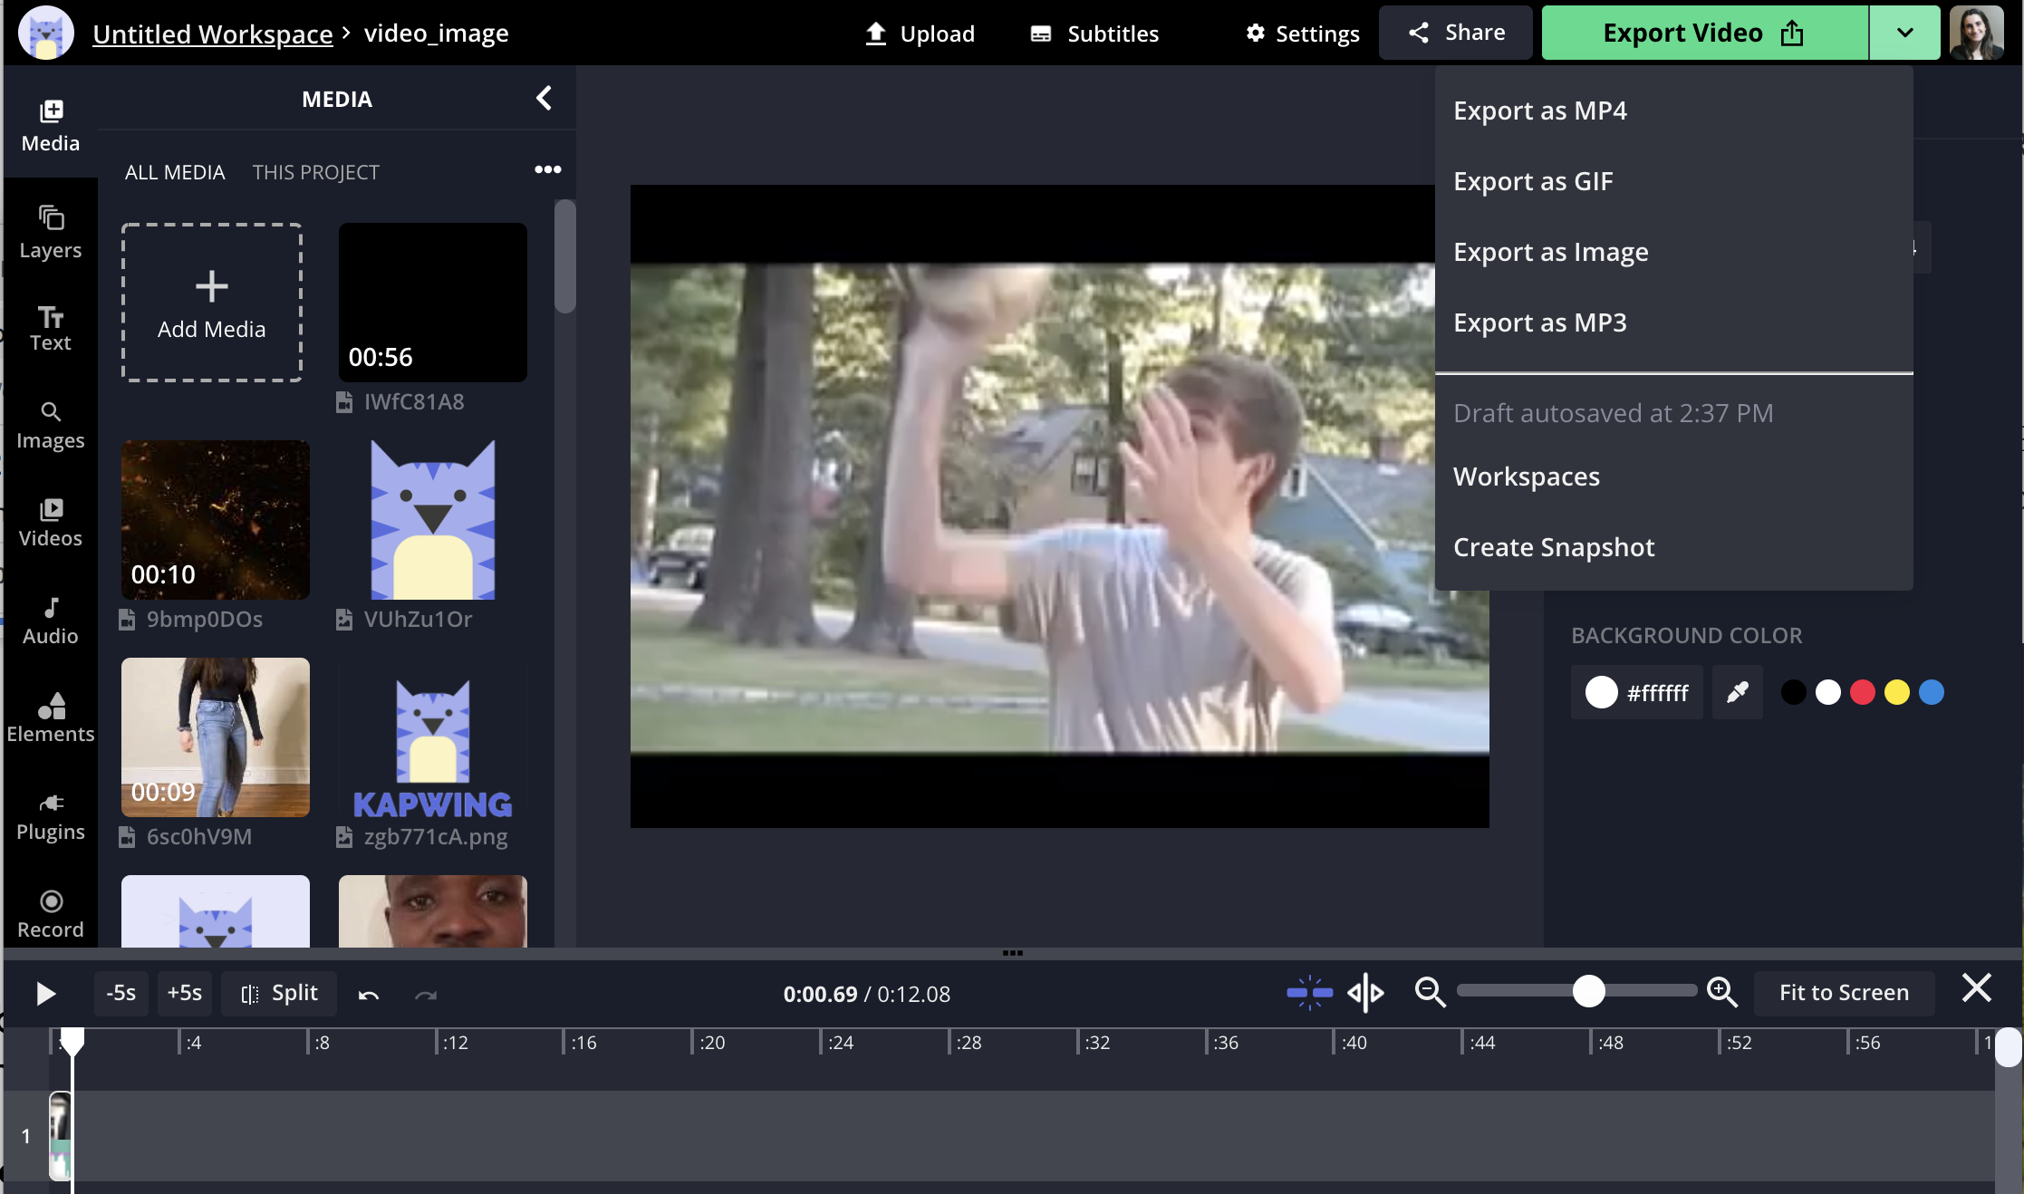The image size is (2024, 1194).
Task: Open the Text tool panel
Action: click(x=51, y=328)
